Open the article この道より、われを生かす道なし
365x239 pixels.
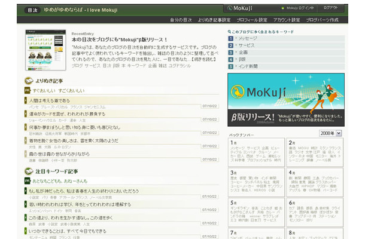pyautogui.click(x=71, y=218)
